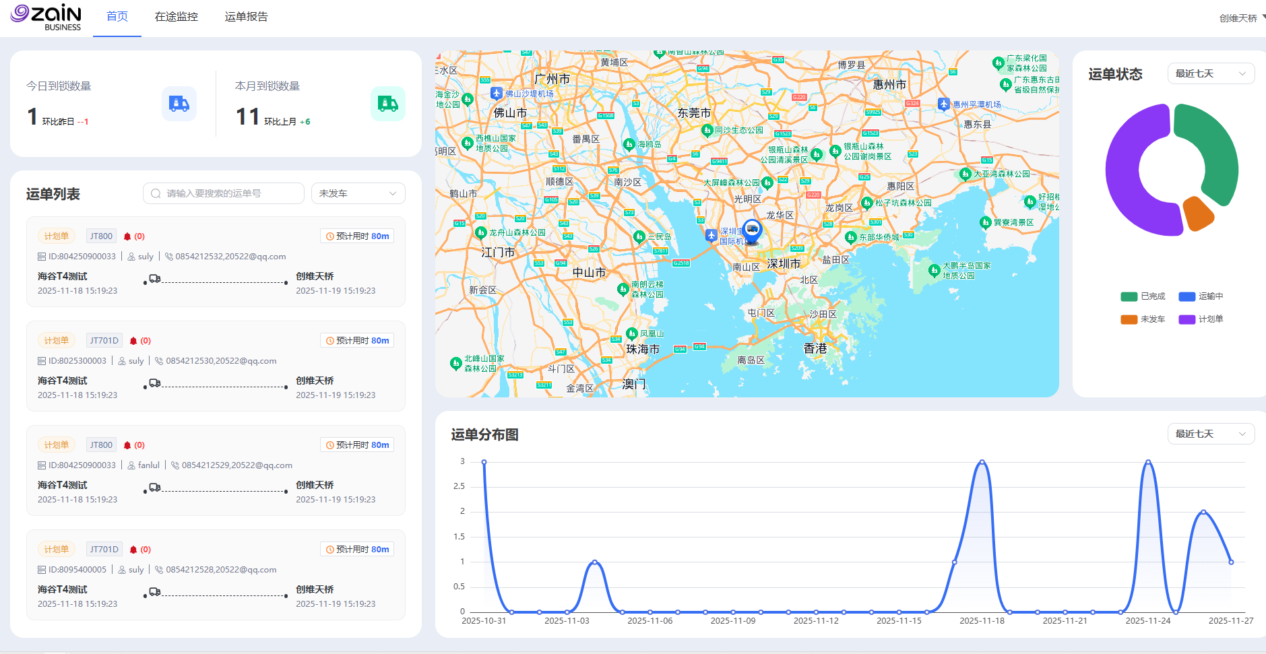Click the blue truck marker on the map

click(x=752, y=230)
